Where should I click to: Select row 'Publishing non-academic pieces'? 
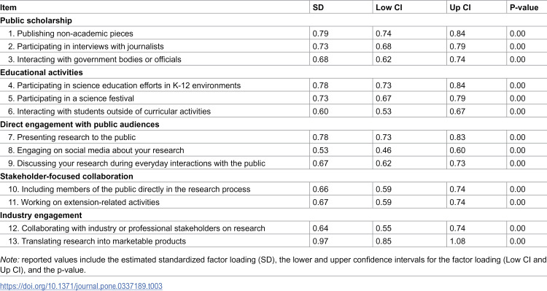pos(273,34)
